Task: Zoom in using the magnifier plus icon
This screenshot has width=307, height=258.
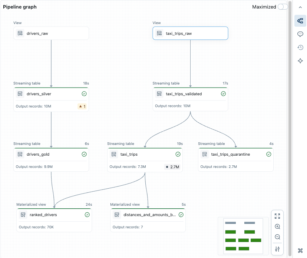Action: point(277,226)
